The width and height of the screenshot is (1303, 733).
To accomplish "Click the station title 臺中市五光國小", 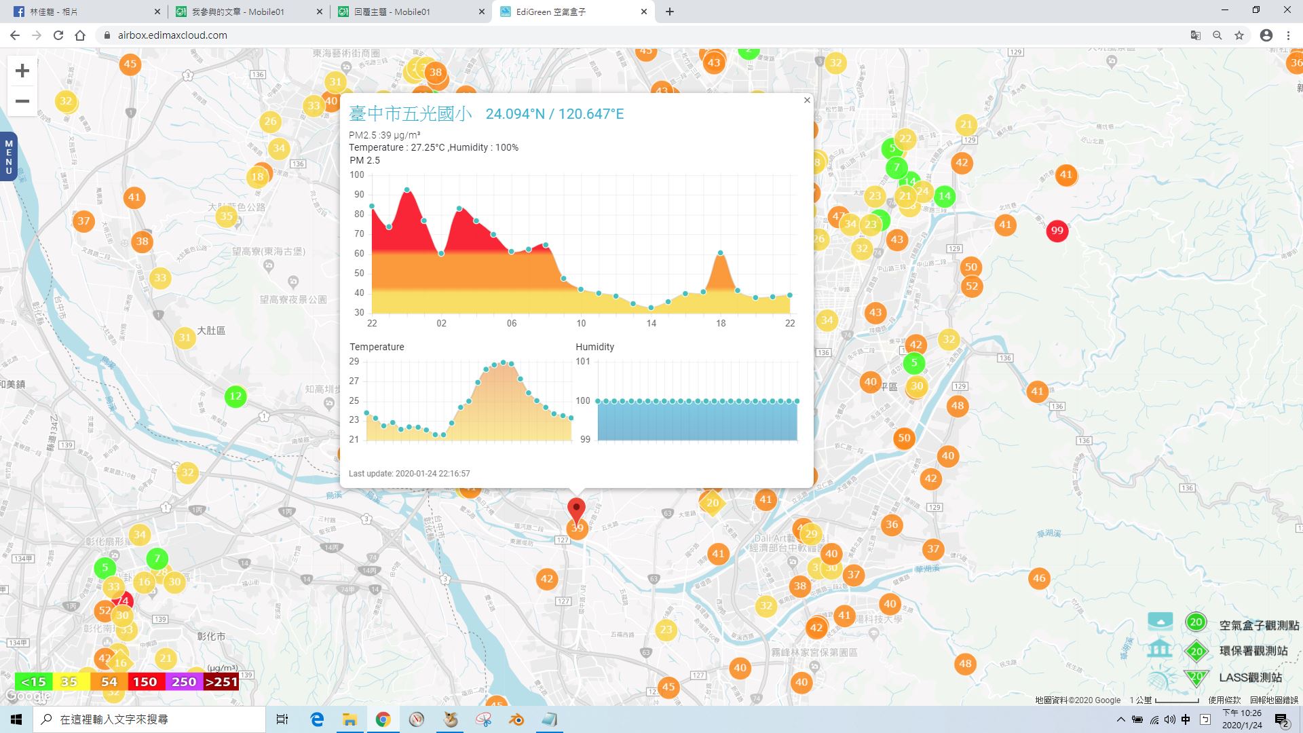I will point(410,113).
